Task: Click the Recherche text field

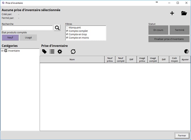Action: 27,28
